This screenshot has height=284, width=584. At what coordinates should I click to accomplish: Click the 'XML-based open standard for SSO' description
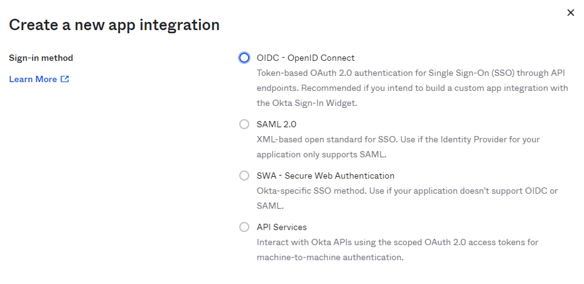389,139
